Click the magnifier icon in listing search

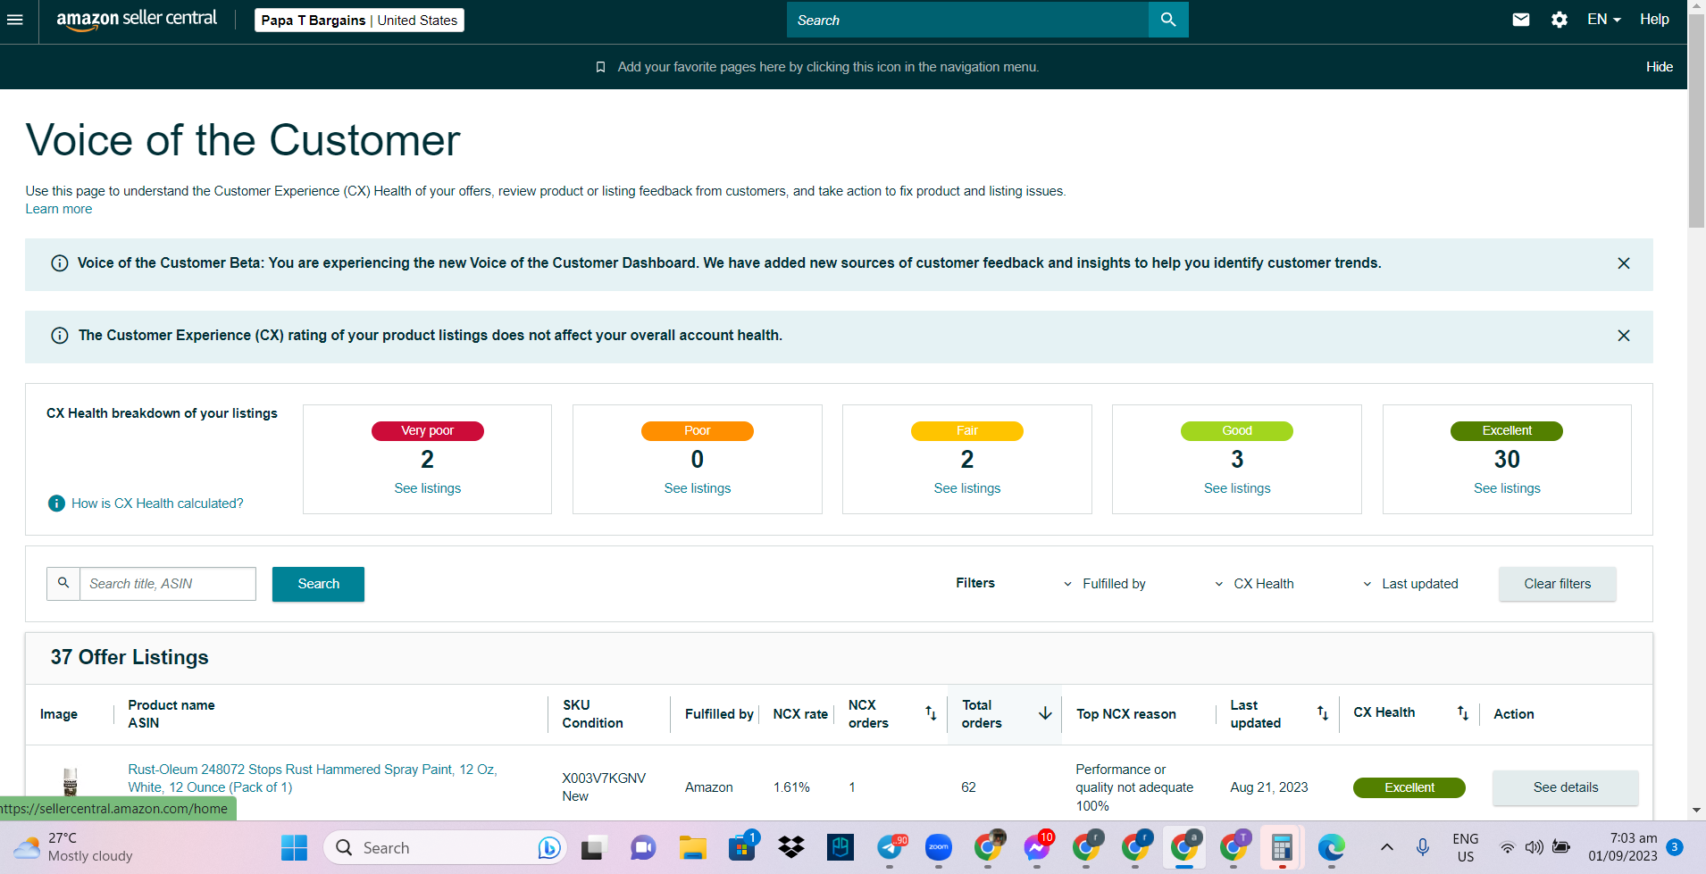pyautogui.click(x=63, y=583)
